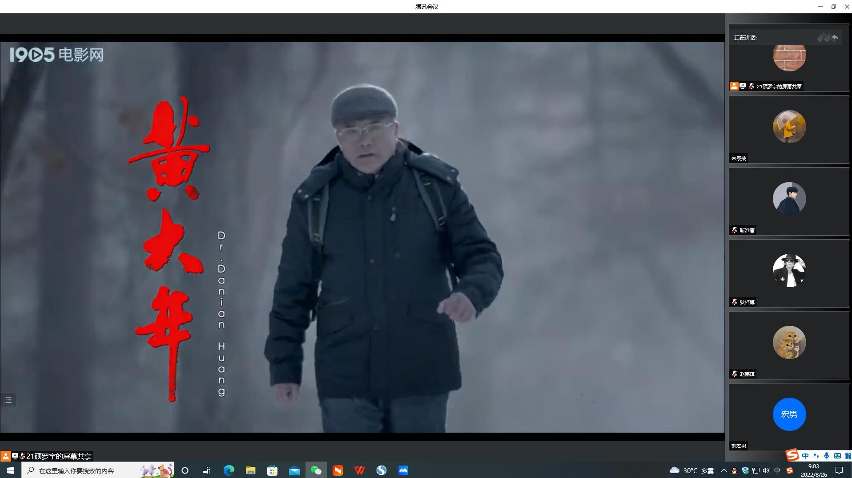Launch WPS Office from the taskbar
852x478 pixels.
pos(359,470)
